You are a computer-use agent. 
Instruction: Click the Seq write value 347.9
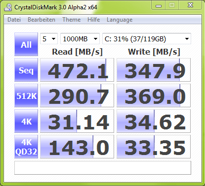(x=154, y=70)
